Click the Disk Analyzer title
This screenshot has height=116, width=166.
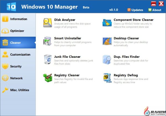(x=65, y=20)
